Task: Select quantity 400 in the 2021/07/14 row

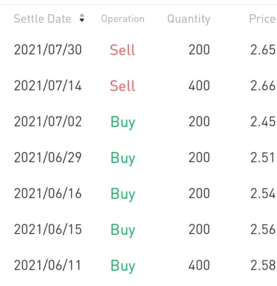Action: coord(199,86)
